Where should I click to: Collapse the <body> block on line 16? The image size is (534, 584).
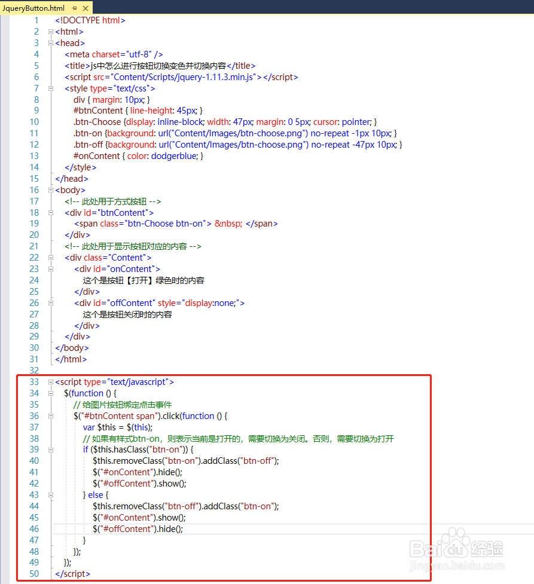[51, 190]
